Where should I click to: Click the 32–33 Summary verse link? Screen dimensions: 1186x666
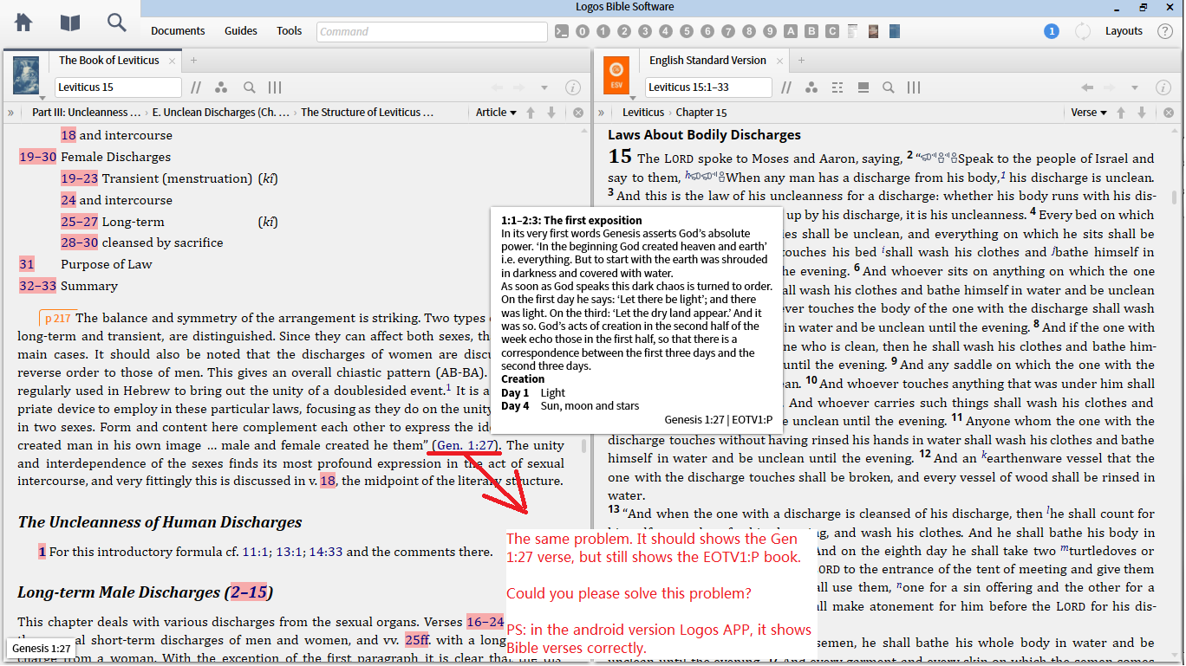pos(37,286)
